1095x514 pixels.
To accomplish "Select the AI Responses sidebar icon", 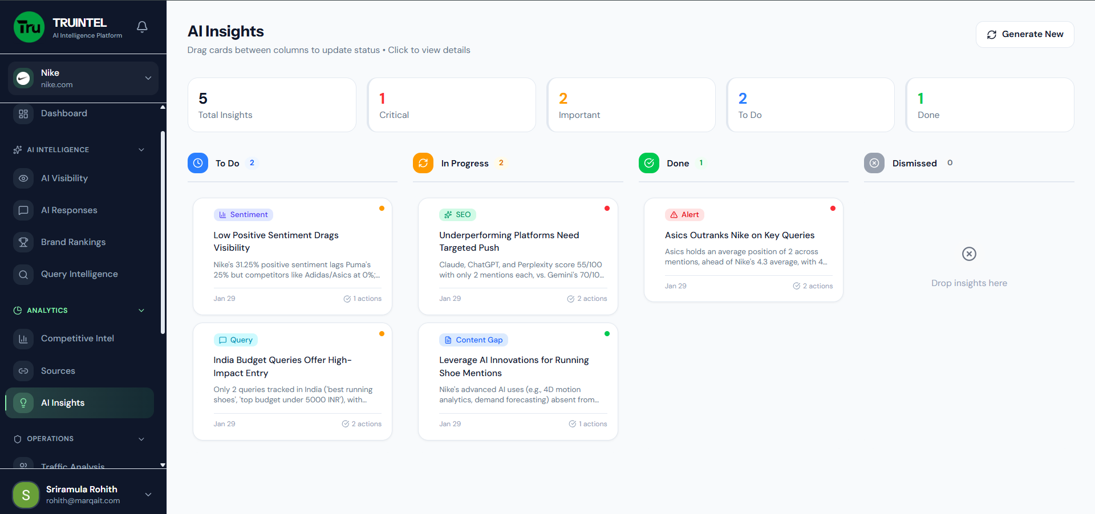I will 23,210.
